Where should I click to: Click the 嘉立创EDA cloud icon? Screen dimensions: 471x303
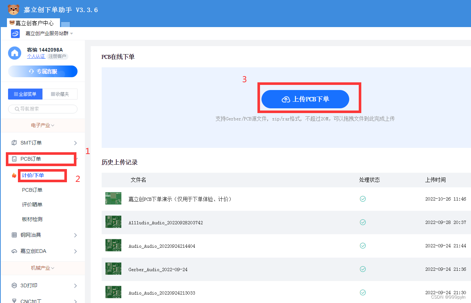14,251
